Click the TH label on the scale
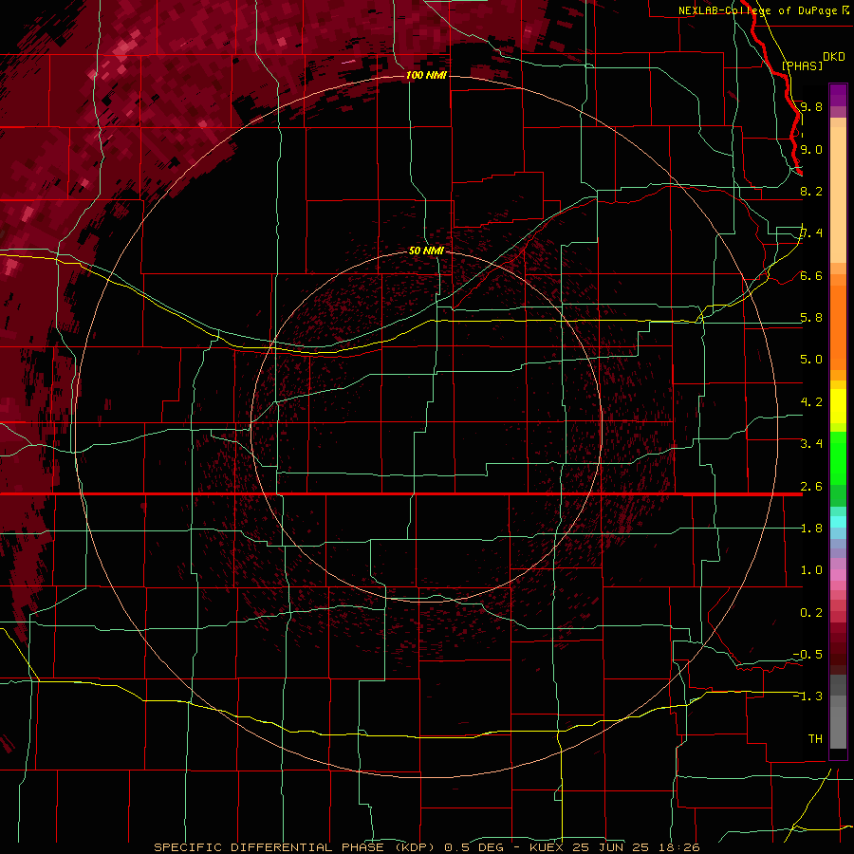The image size is (854, 854). tap(815, 739)
